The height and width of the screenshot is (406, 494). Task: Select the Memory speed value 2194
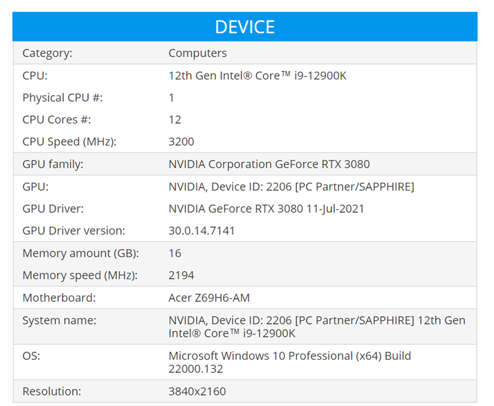click(181, 275)
